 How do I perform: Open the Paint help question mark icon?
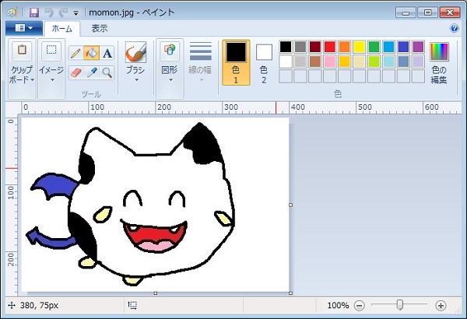[455, 28]
